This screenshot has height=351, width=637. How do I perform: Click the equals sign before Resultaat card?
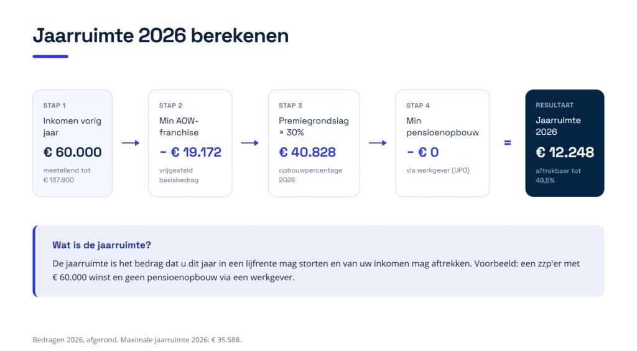(508, 143)
